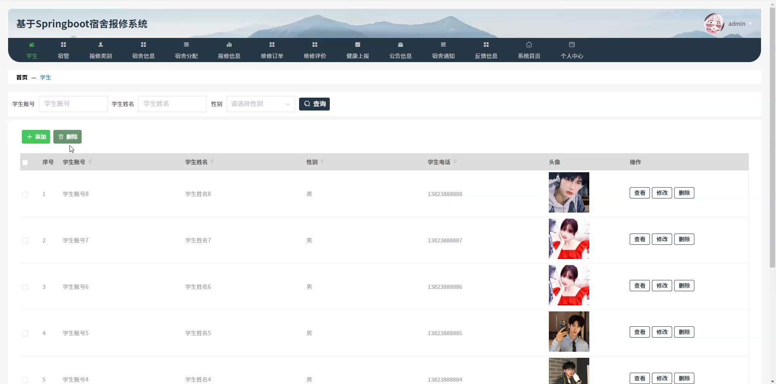
Task: Click the 报修信息 chart icon
Action: [x=229, y=44]
